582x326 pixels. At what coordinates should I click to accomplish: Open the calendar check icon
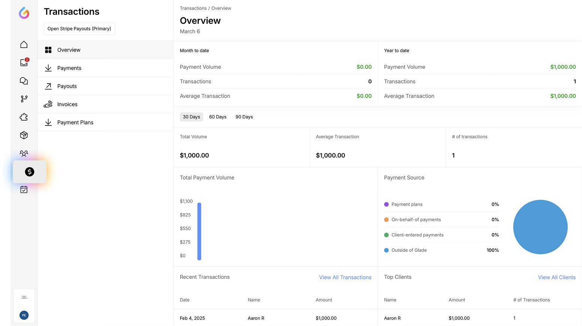[24, 190]
